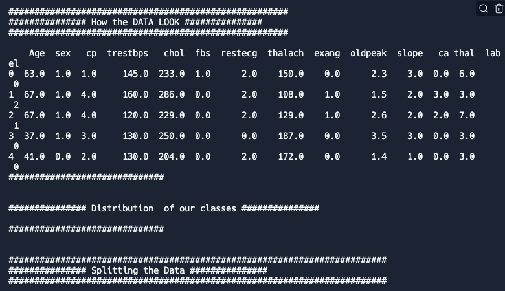Click the oldpeak value 2.6
505x291 pixels.
pyautogui.click(x=379, y=115)
